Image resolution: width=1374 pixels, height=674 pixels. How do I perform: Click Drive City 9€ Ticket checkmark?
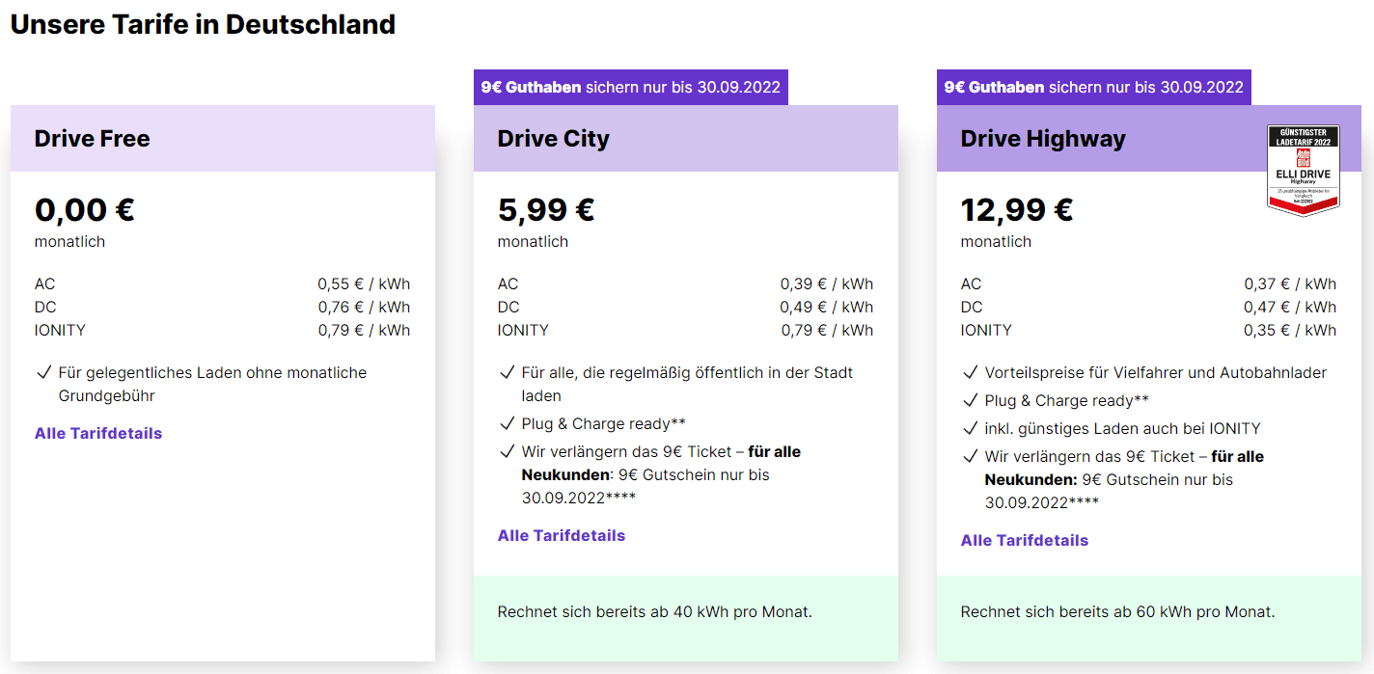[507, 451]
